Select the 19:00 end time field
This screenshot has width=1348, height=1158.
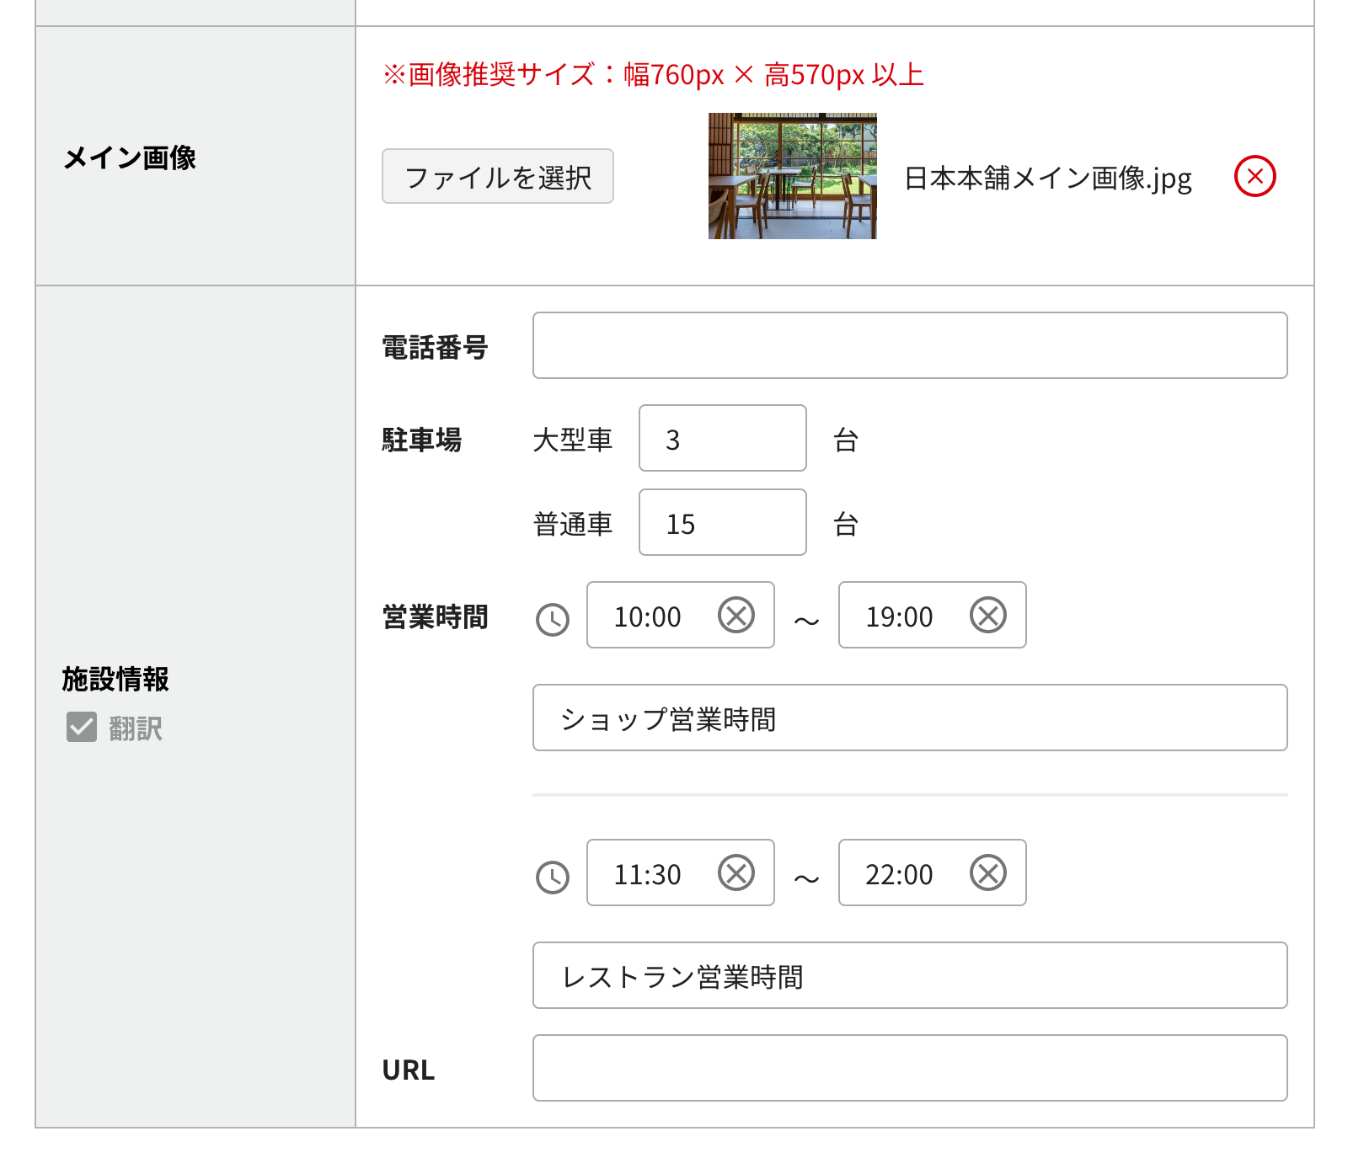coord(900,616)
